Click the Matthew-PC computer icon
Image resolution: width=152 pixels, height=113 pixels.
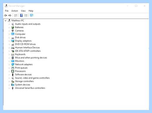[x=9, y=20]
